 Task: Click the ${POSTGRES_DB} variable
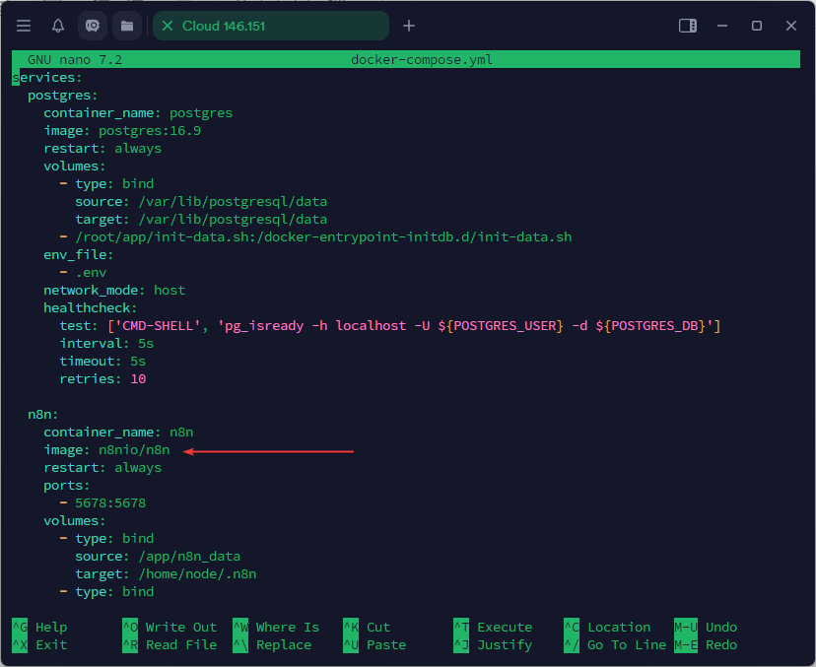pyautogui.click(x=650, y=326)
